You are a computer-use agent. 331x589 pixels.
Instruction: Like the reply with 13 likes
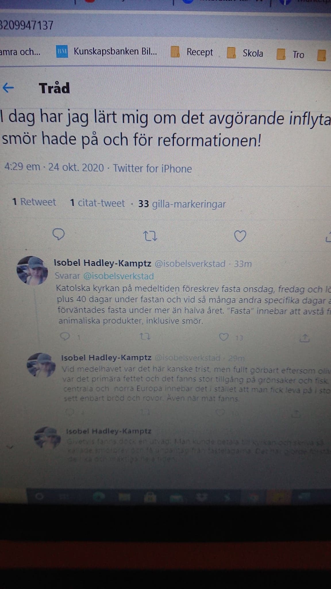tap(224, 337)
